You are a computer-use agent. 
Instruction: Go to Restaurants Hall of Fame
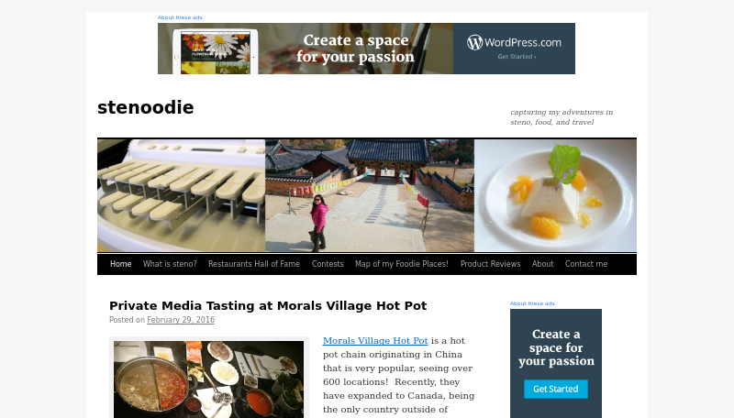[254, 264]
